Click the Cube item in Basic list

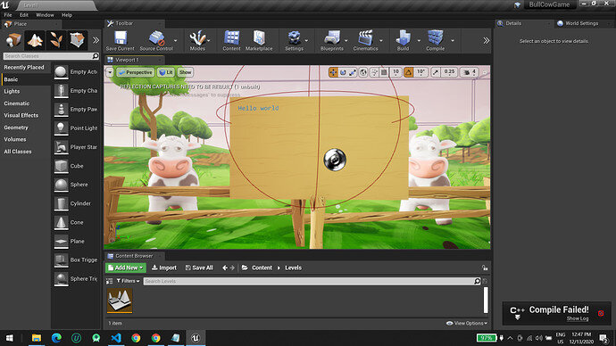[75, 166]
